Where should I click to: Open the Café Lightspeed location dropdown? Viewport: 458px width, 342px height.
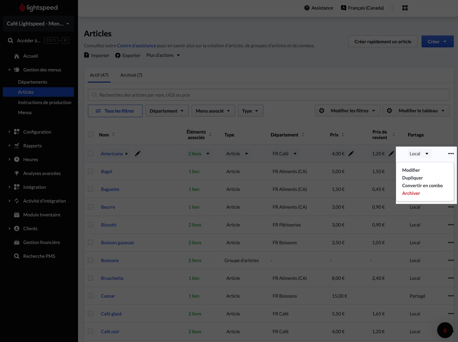coord(38,24)
